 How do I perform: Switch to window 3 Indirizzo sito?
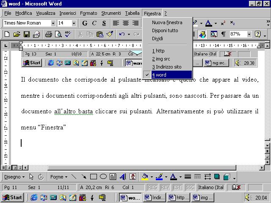click(168, 67)
